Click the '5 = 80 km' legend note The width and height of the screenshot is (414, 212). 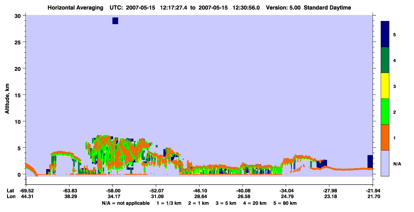285,203
